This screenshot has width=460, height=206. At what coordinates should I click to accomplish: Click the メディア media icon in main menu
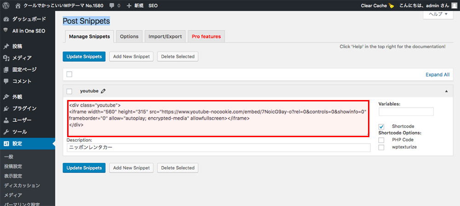pyautogui.click(x=6, y=58)
